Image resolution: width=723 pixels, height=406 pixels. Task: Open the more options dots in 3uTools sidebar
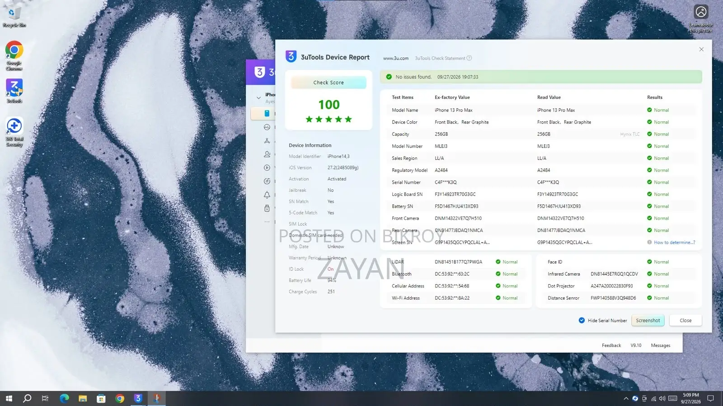click(267, 222)
